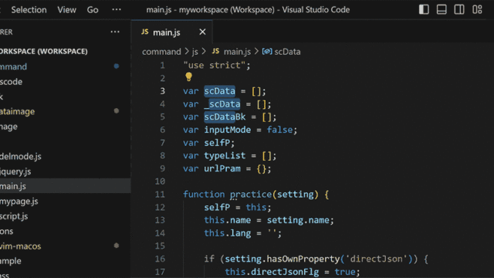The height and width of the screenshot is (278, 494).
Task: Open Explorer views and more actions ellipsis
Action: (x=115, y=32)
